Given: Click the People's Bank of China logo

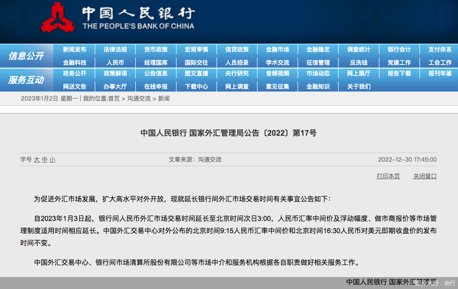Looking at the screenshot, I should point(58,16).
